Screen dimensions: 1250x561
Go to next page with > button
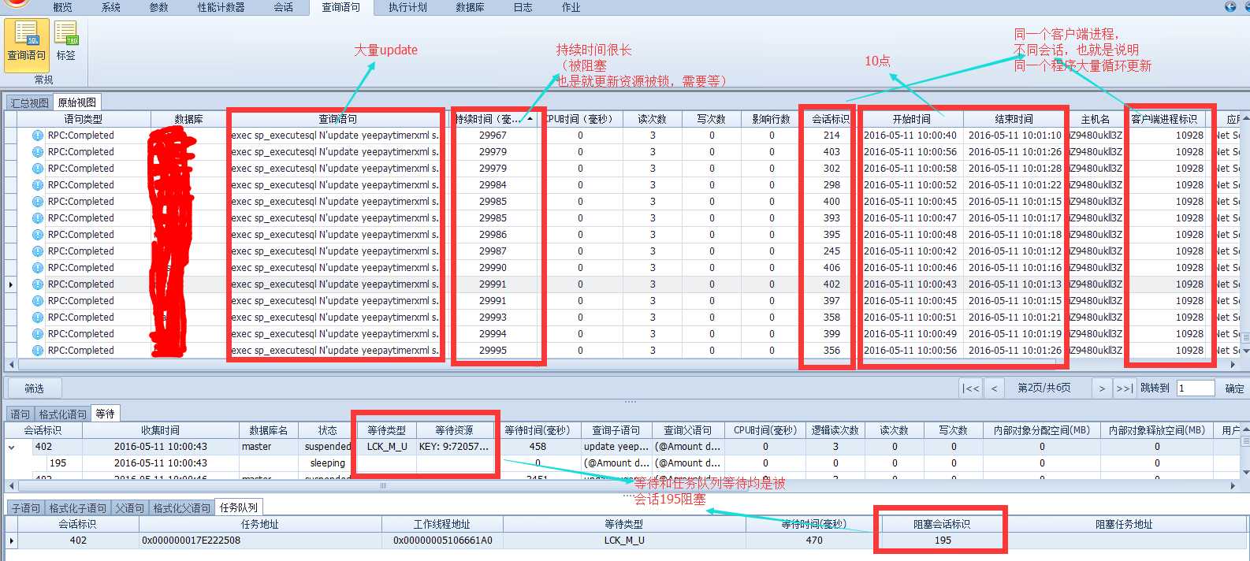coord(1102,388)
